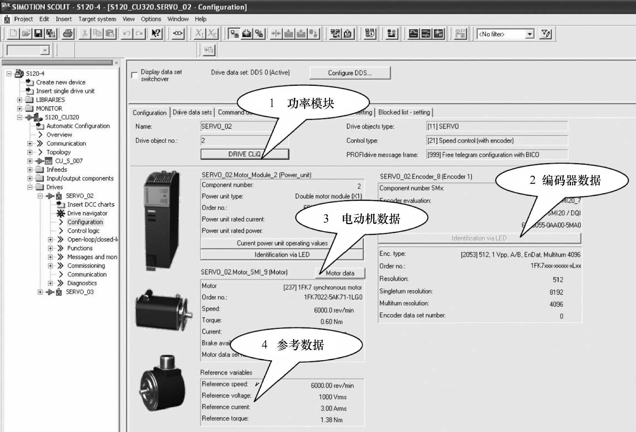This screenshot has width=636, height=432.
Task: Click the download-into-tray toolbar icon
Action: point(289,34)
